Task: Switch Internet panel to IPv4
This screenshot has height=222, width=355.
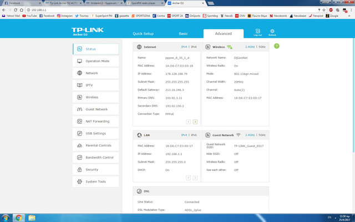Action: click(184, 47)
